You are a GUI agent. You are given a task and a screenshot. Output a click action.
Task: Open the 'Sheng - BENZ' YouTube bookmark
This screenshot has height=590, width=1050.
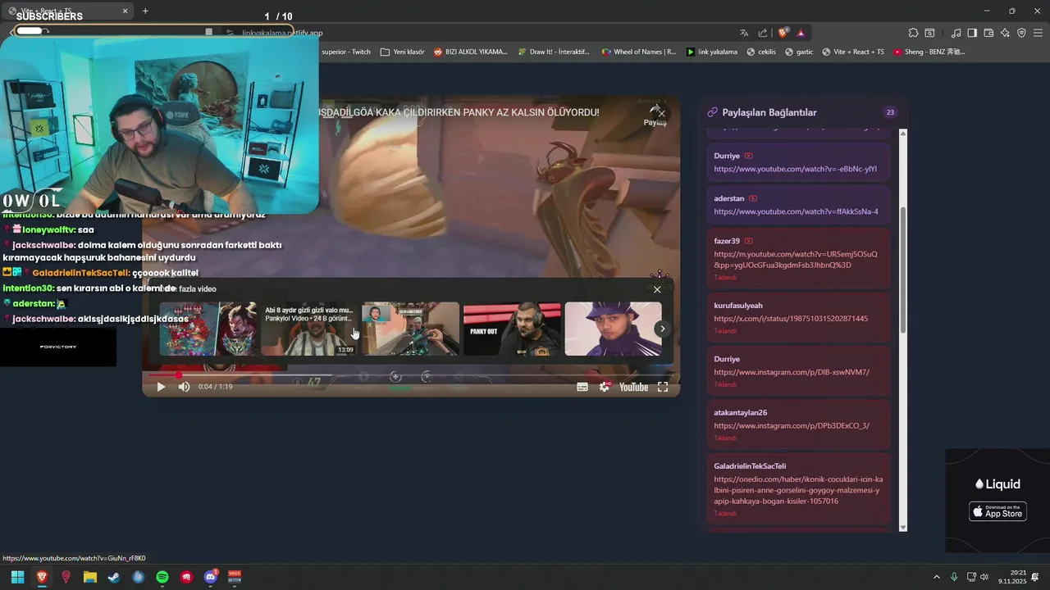(929, 52)
